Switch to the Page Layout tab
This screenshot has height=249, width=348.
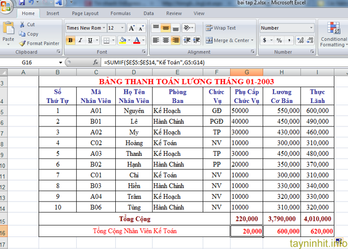(85, 13)
